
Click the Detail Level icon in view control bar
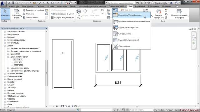[62, 106]
